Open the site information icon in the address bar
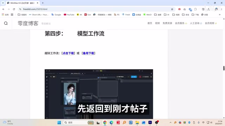 [x=20, y=9]
